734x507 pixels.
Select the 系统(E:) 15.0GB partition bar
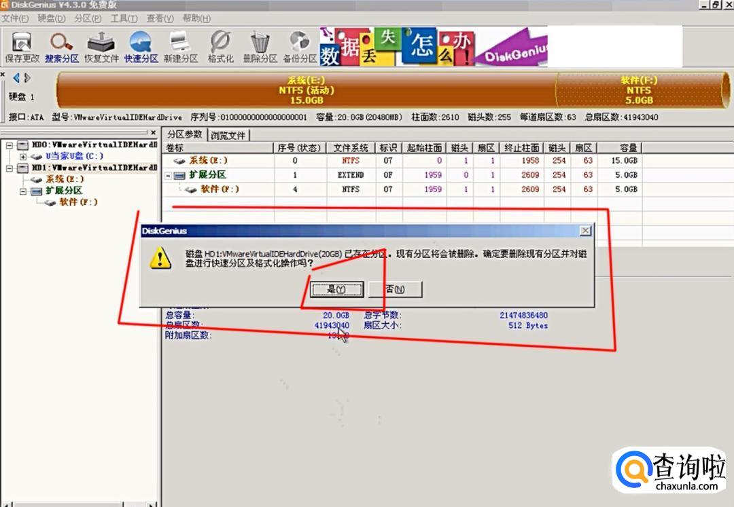(x=306, y=90)
